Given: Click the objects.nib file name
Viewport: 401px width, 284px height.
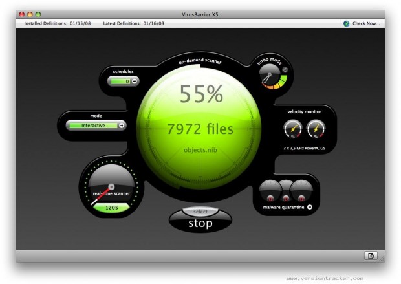Looking at the screenshot, I should [x=200, y=150].
